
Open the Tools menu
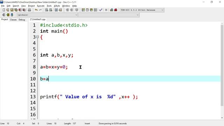49,6
